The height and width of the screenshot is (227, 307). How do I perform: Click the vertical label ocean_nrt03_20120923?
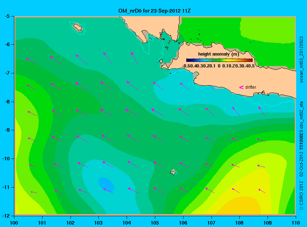301,59
